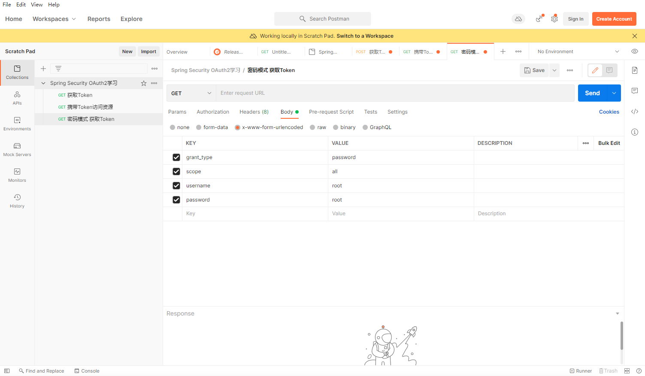Open the documentation icon in the right sidebar

pos(635,70)
